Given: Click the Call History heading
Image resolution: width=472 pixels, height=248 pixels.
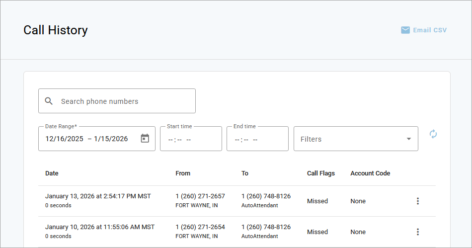Looking at the screenshot, I should click(56, 30).
